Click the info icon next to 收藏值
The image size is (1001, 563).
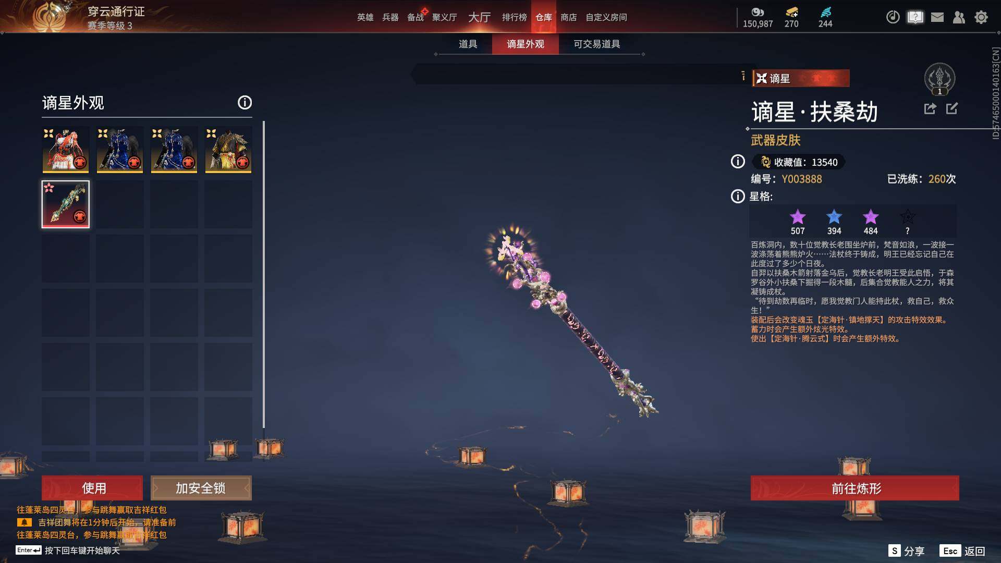tap(738, 162)
